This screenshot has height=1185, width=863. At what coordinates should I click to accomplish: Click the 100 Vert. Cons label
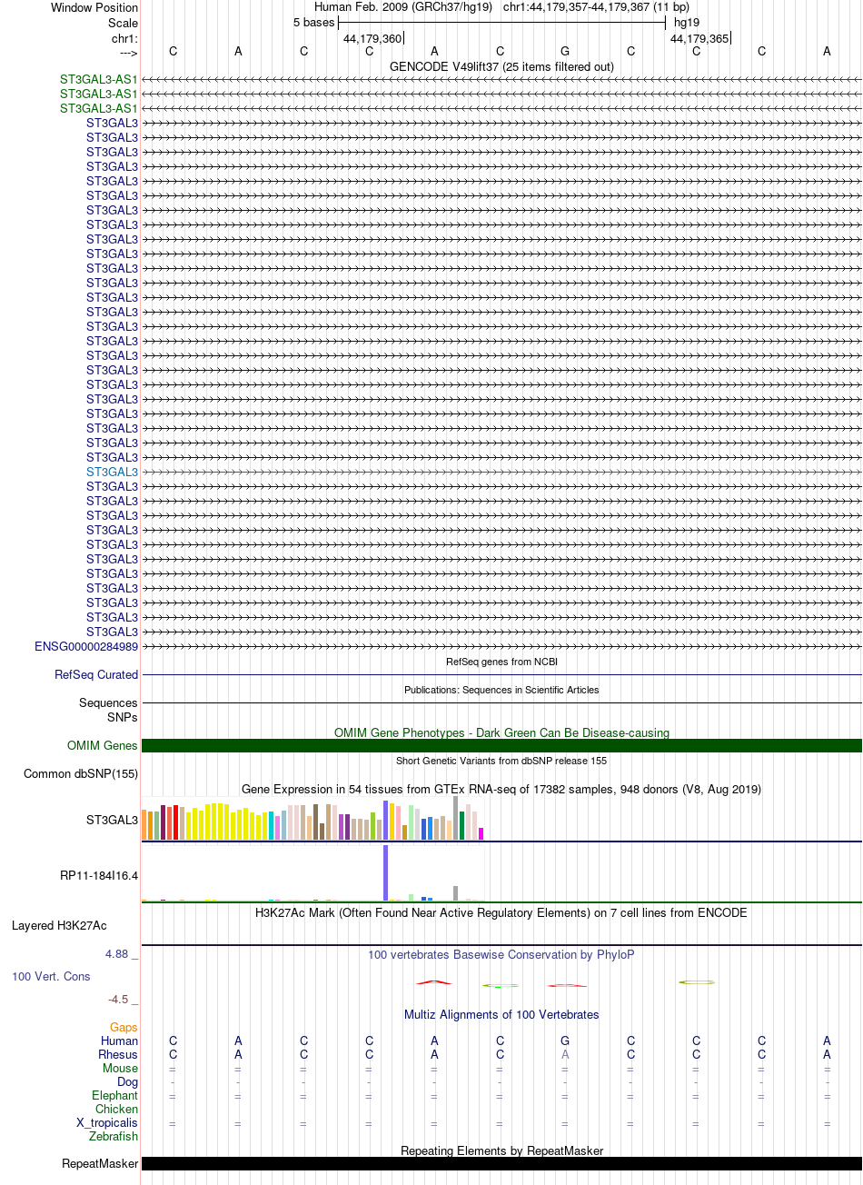pos(51,976)
